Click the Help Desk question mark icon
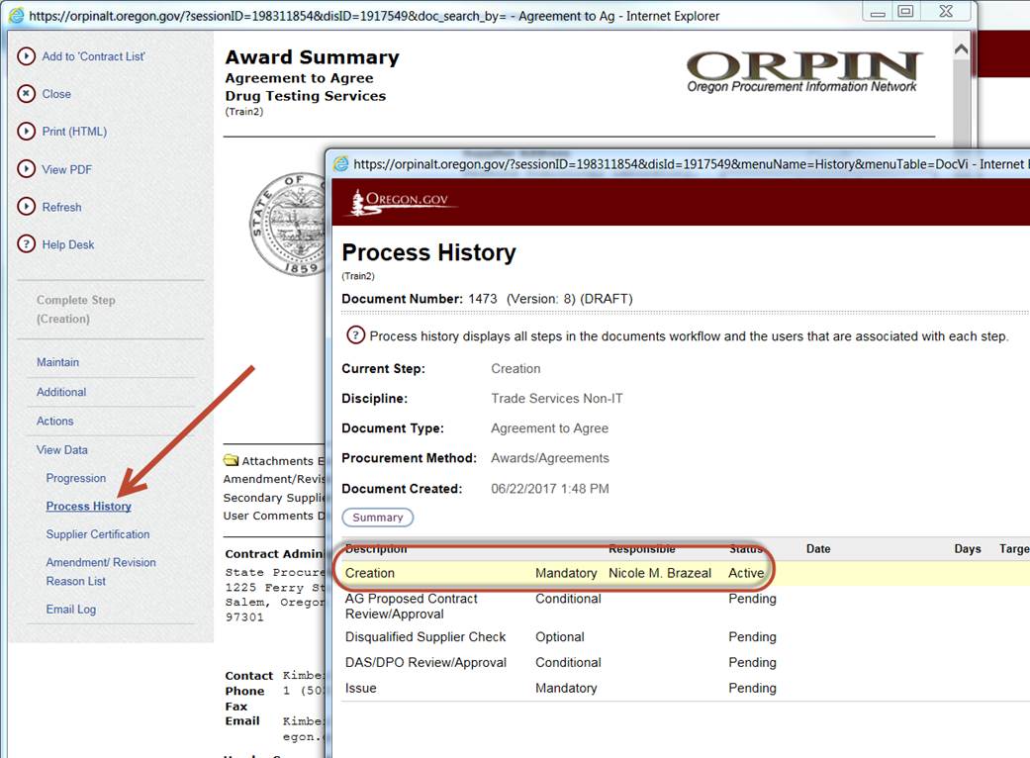This screenshot has width=1030, height=758. coord(27,244)
